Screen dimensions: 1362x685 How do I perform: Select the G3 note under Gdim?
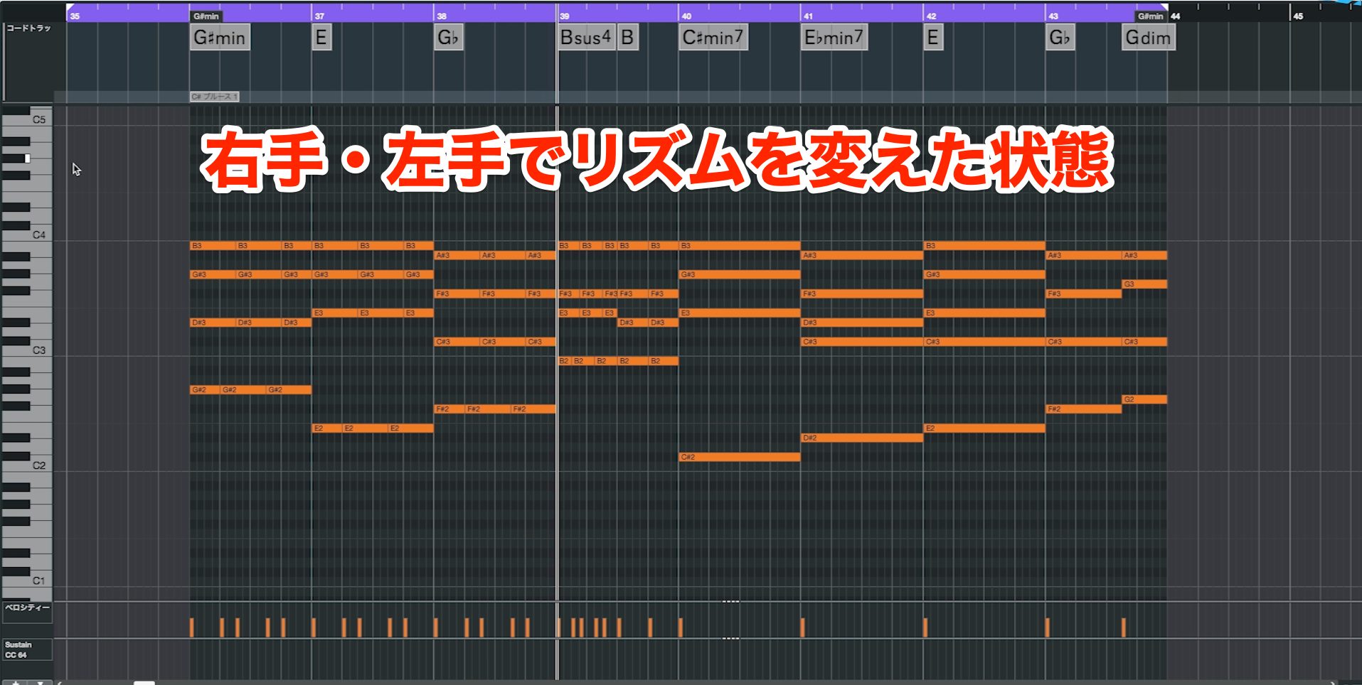click(x=1144, y=284)
